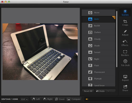Select the Night moon scene icon
The width and height of the screenshot is (132, 103).
(90, 59)
